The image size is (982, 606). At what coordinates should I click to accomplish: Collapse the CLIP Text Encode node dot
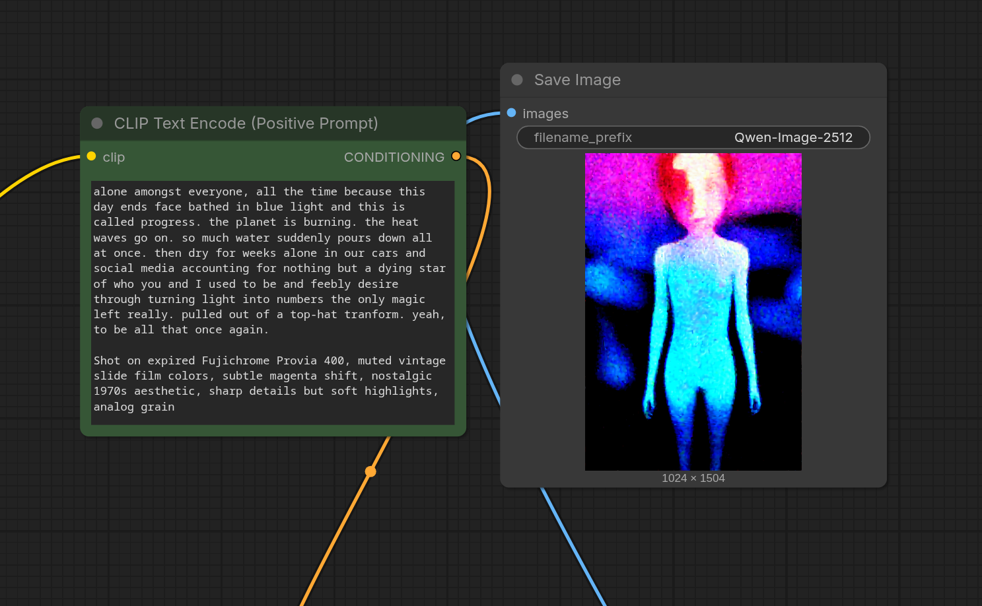coord(97,123)
